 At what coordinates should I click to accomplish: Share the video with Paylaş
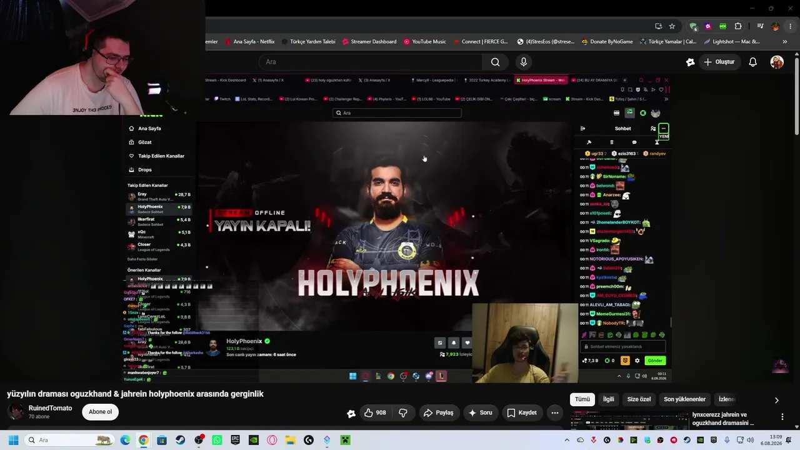(438, 413)
